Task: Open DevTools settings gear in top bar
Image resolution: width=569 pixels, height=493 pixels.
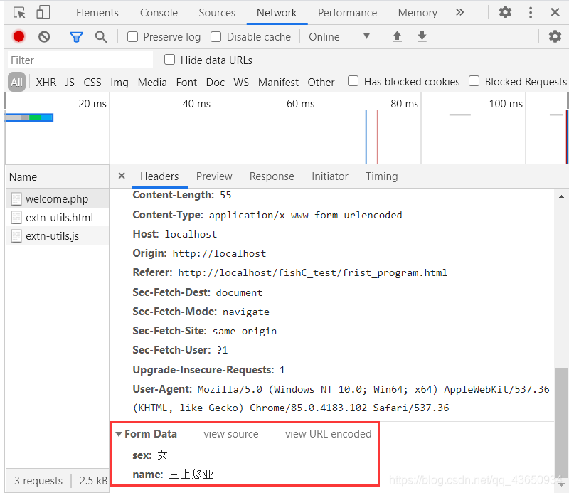Action: (505, 12)
